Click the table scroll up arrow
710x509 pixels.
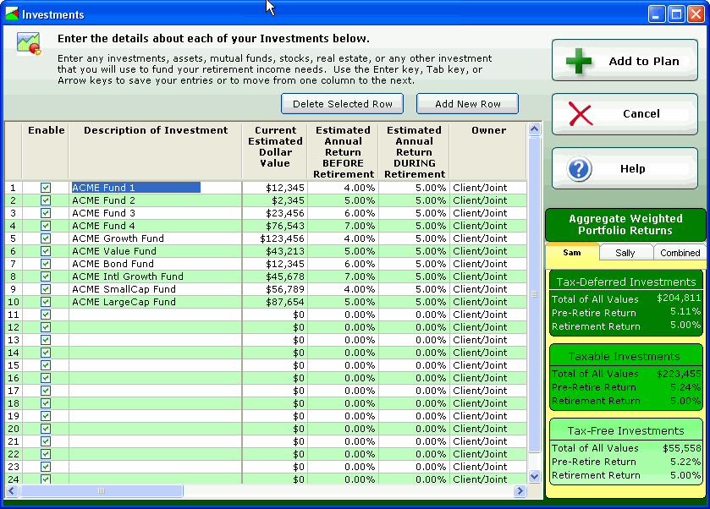(x=534, y=130)
